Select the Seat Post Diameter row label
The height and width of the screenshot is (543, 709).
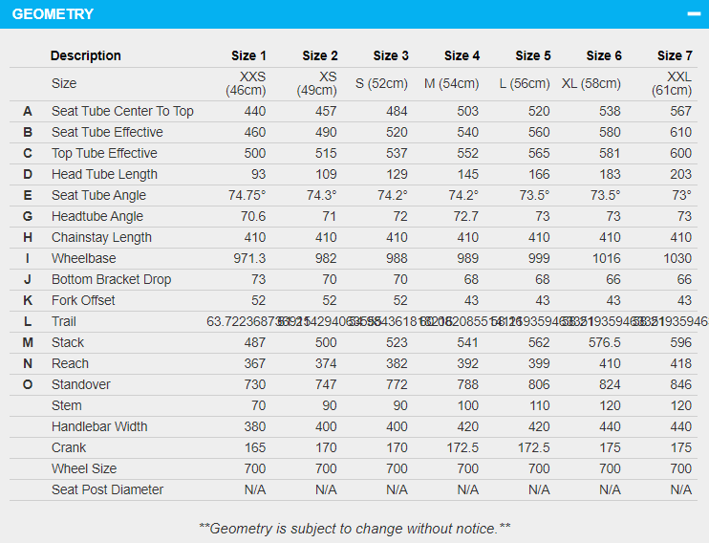[x=108, y=489]
